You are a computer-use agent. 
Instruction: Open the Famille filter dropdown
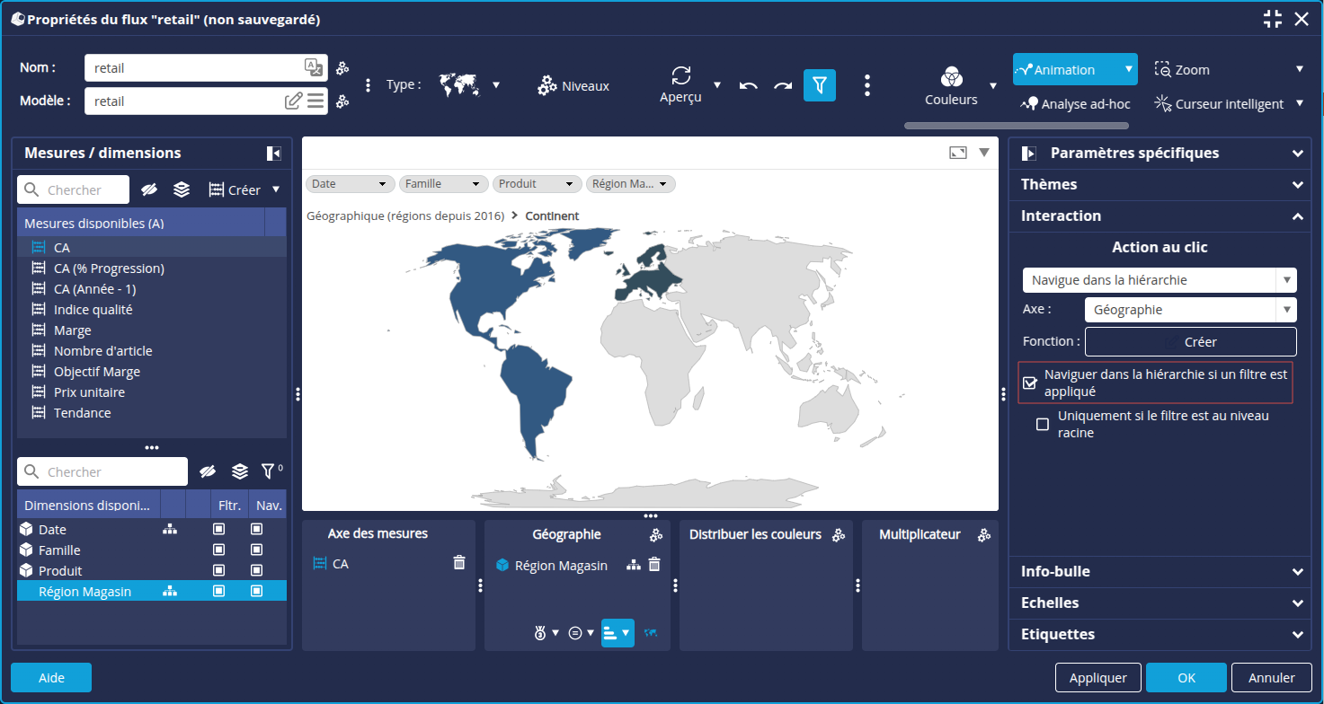click(x=444, y=184)
